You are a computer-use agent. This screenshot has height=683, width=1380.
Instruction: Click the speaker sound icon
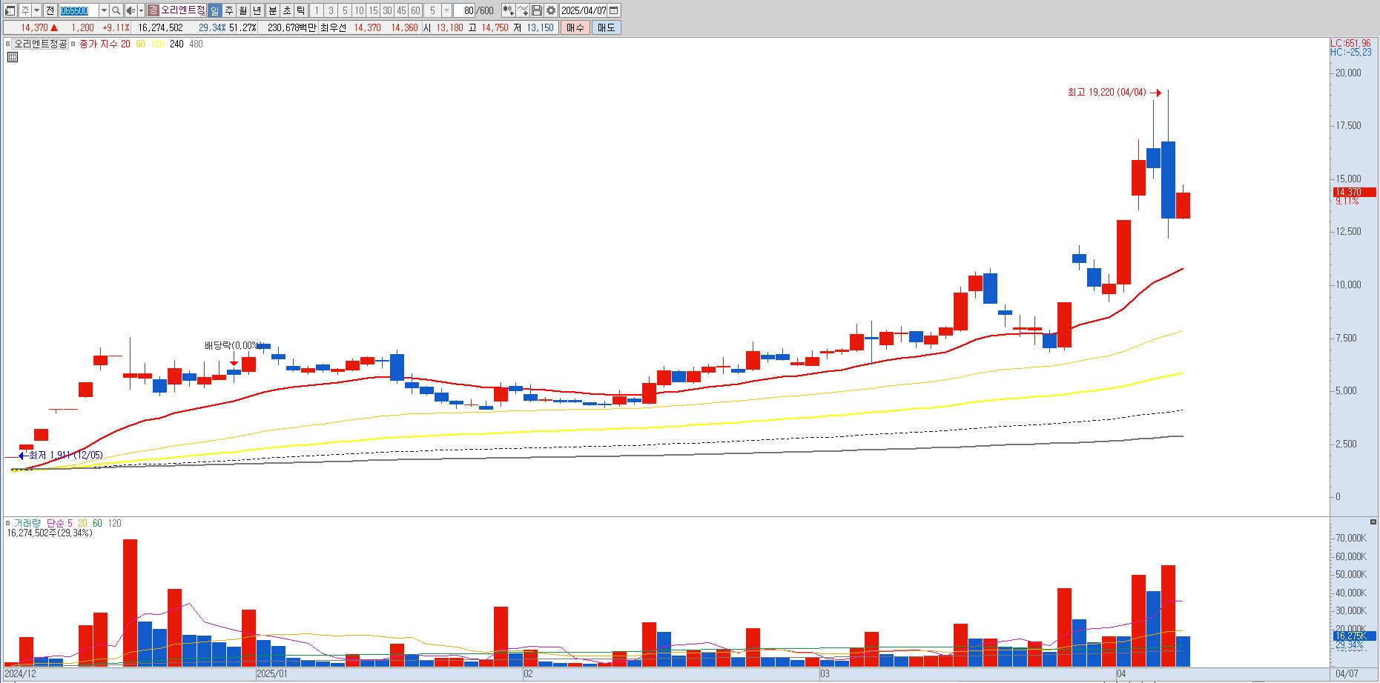(131, 10)
